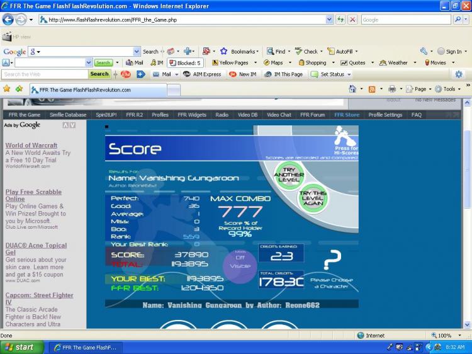Viewport: 472px width, 354px height.
Task: Open the address bar URL dropdown
Action: [x=330, y=20]
